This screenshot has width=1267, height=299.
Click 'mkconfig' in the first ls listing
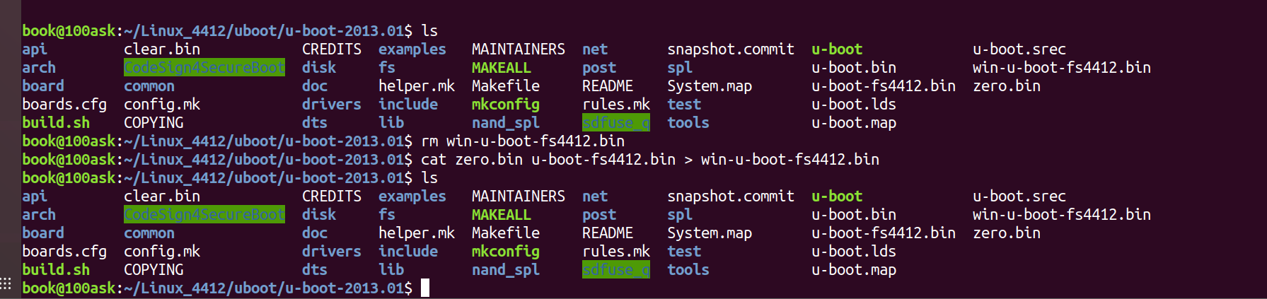coord(506,104)
